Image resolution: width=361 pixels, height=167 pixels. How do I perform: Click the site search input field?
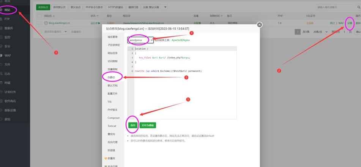[x=336, y=7]
